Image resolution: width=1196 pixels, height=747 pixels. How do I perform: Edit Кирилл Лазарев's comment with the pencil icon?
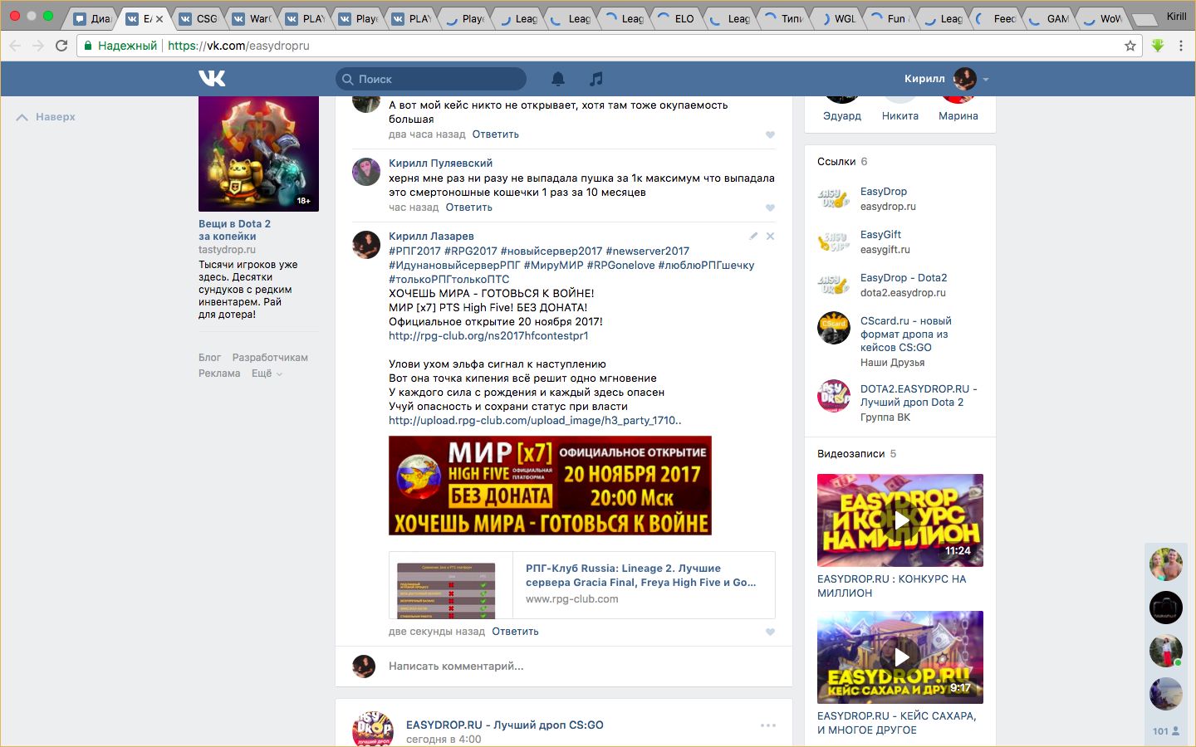pos(753,236)
